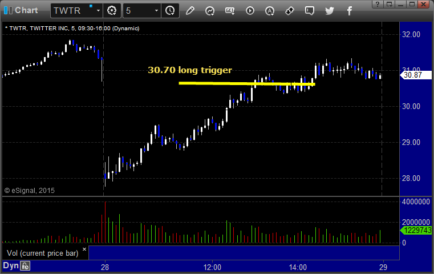Viewport: 434px width, 274px height.
Task: Open the alerts circled-A icon
Action: point(270,11)
